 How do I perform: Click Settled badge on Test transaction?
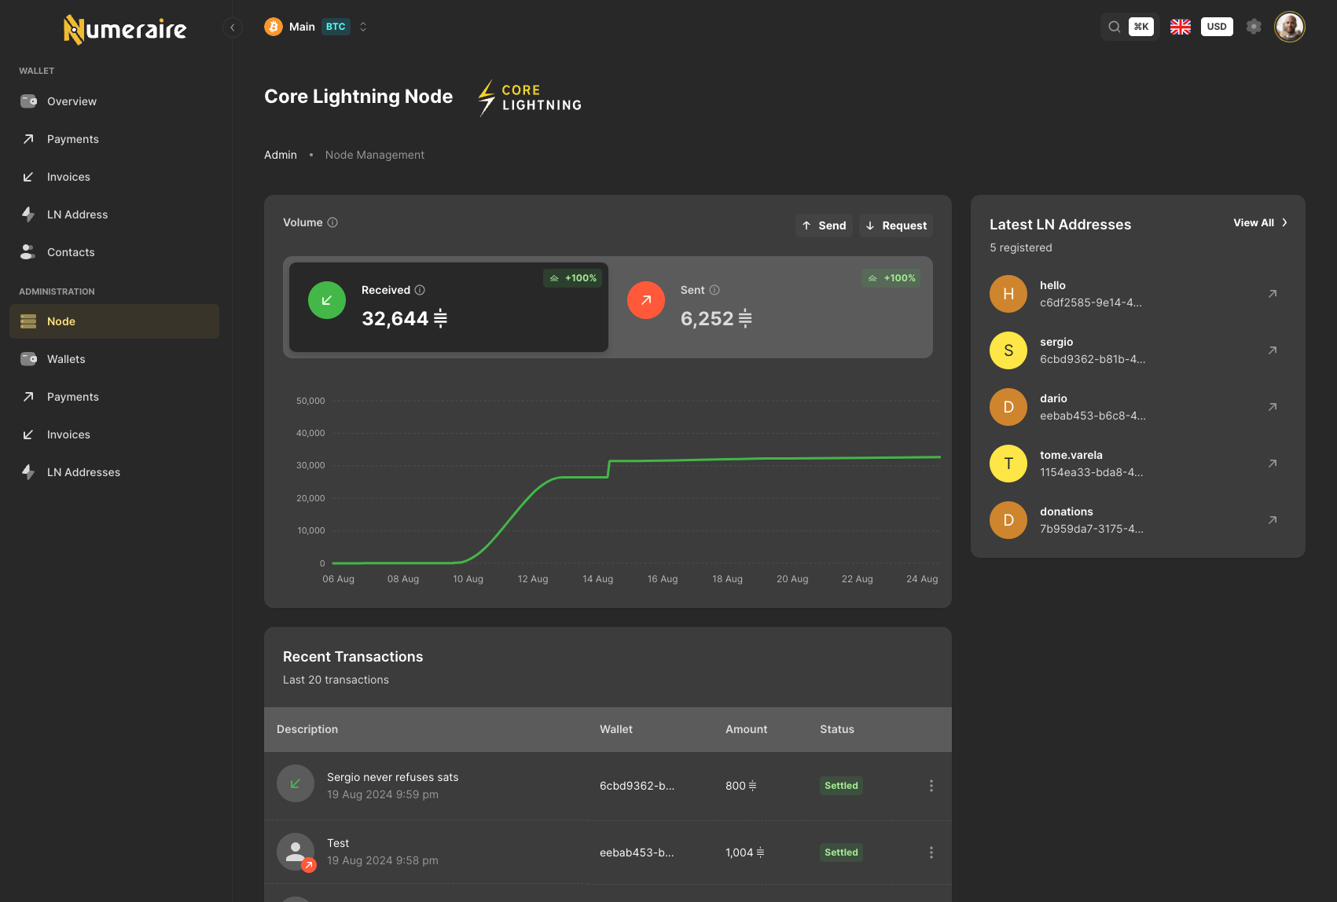(x=841, y=852)
